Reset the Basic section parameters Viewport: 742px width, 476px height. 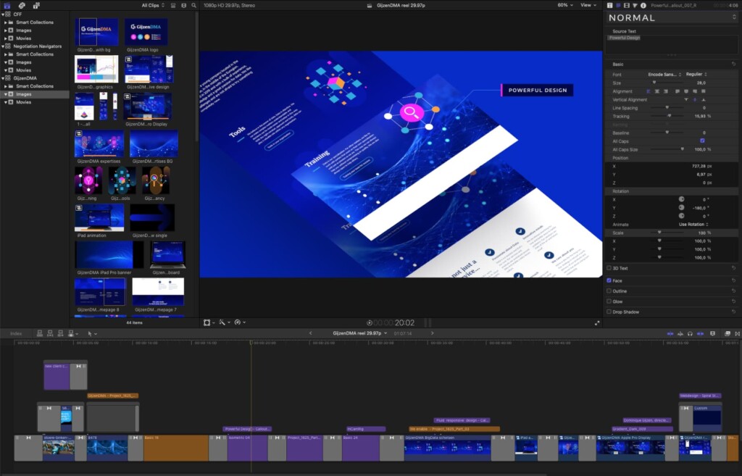[733, 64]
